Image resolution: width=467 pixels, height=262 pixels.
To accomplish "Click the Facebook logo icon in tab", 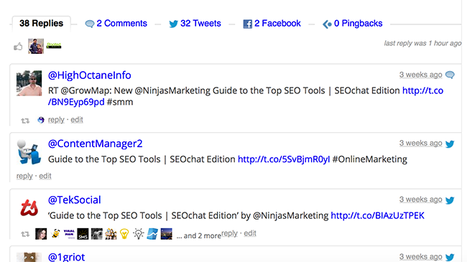I will coord(247,24).
